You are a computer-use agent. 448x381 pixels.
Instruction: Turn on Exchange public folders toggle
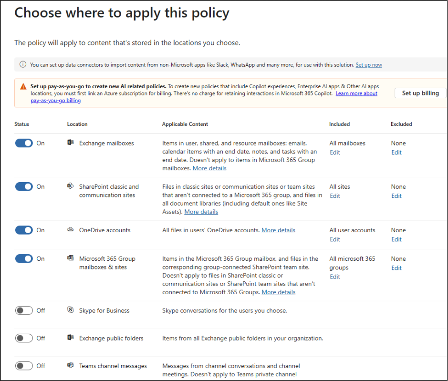24,338
